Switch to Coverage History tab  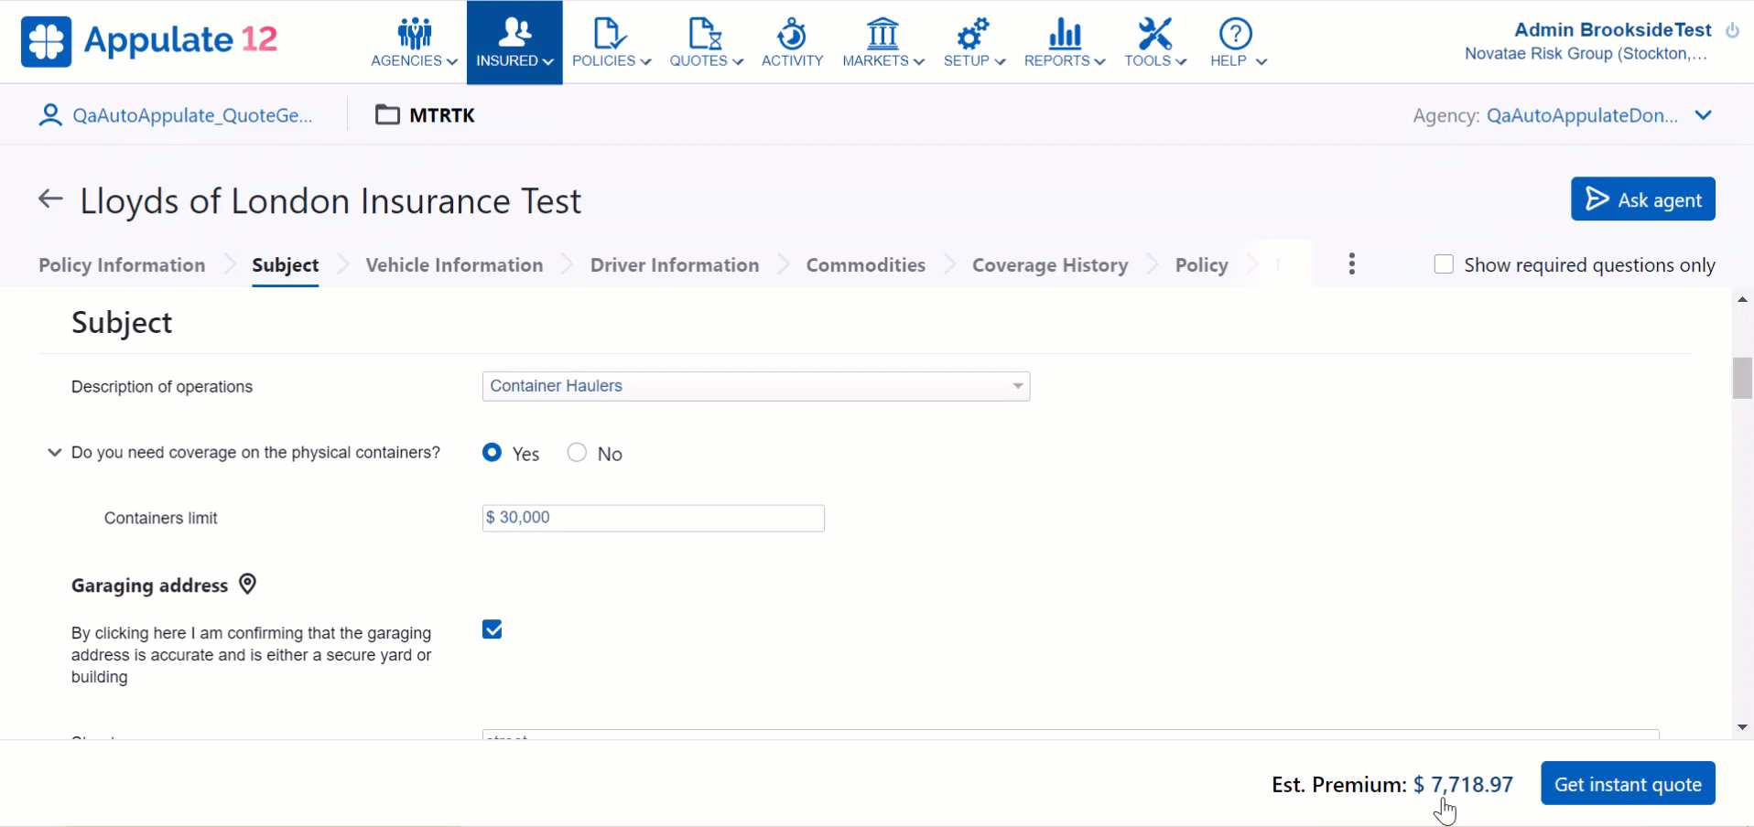[x=1050, y=265]
